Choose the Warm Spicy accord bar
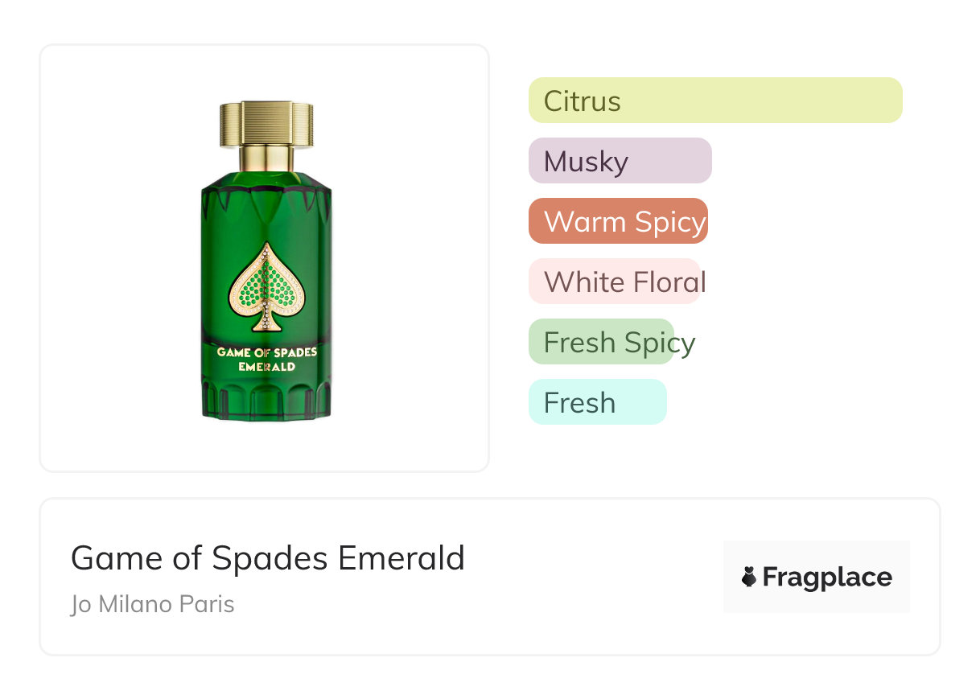Image resolution: width=980 pixels, height=695 pixels. pyautogui.click(x=618, y=221)
